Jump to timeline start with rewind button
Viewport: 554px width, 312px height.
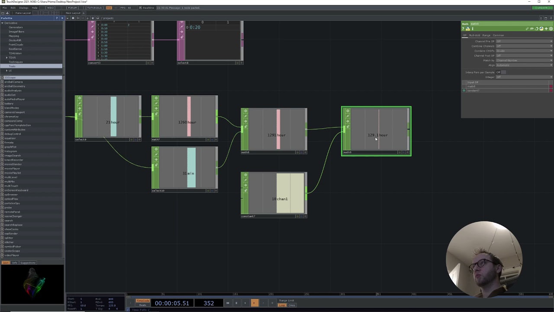tap(228, 303)
